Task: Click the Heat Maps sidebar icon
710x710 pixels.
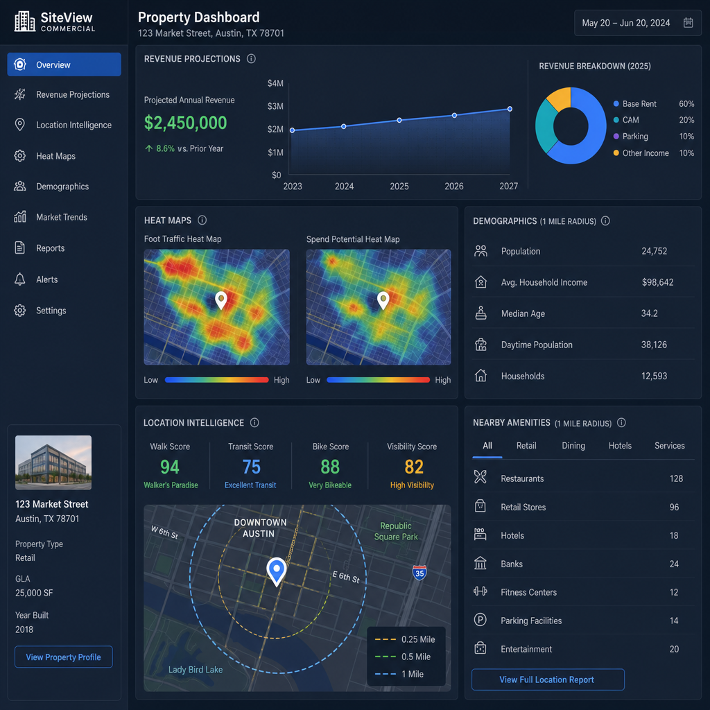Action: (x=20, y=156)
